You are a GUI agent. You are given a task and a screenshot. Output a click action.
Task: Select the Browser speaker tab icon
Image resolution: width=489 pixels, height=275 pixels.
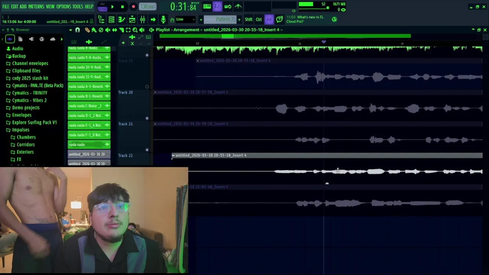tap(31, 39)
